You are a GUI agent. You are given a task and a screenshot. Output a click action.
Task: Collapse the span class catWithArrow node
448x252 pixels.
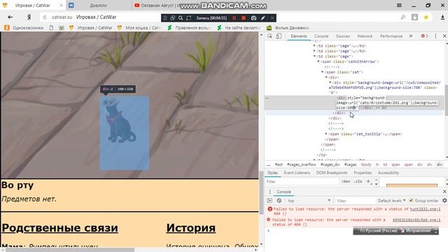318,62
